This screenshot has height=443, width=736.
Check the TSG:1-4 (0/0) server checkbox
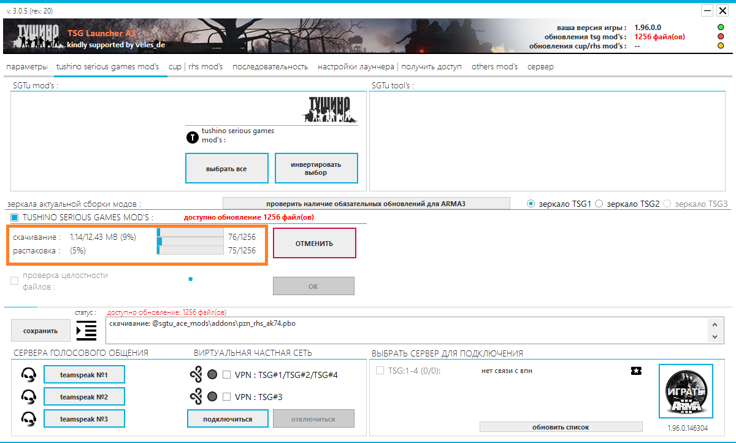pyautogui.click(x=380, y=371)
